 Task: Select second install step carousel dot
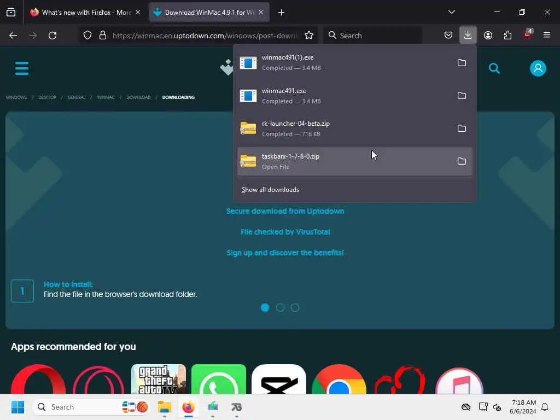281,307
